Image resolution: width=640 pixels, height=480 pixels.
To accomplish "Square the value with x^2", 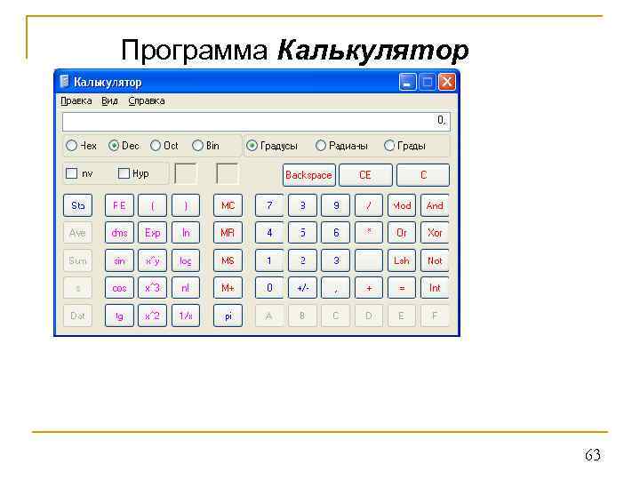I will [153, 316].
